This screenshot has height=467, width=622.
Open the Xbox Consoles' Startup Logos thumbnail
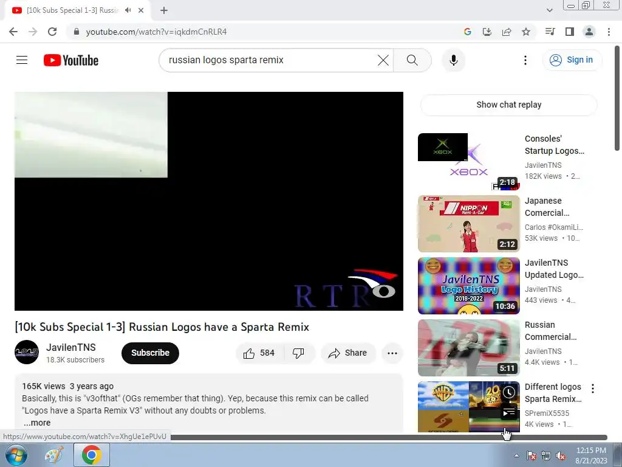pos(468,162)
